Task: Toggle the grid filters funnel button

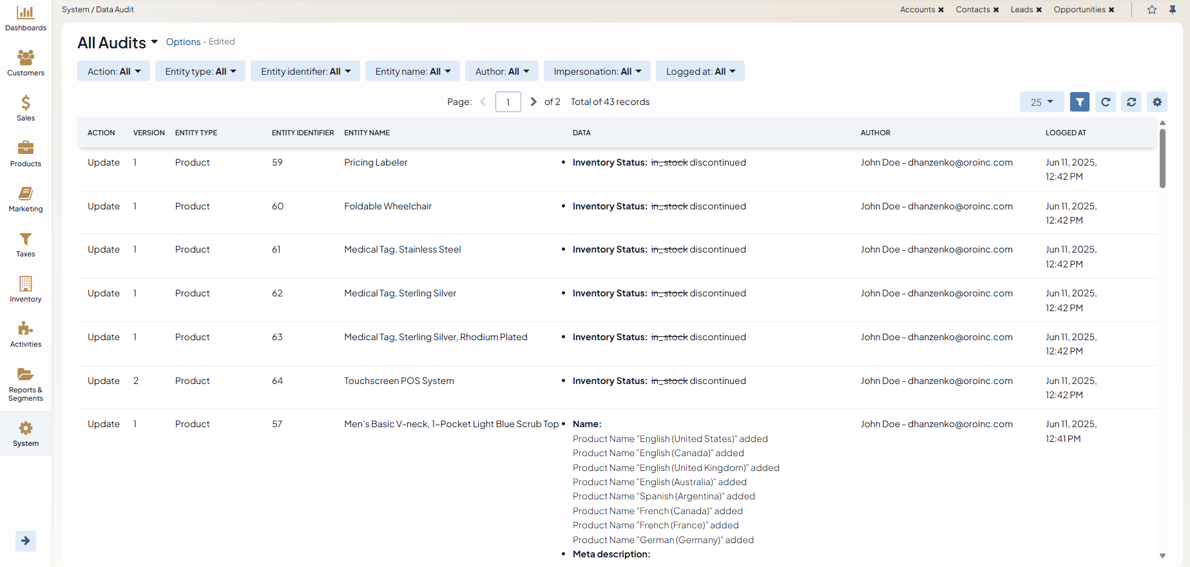Action: point(1080,102)
